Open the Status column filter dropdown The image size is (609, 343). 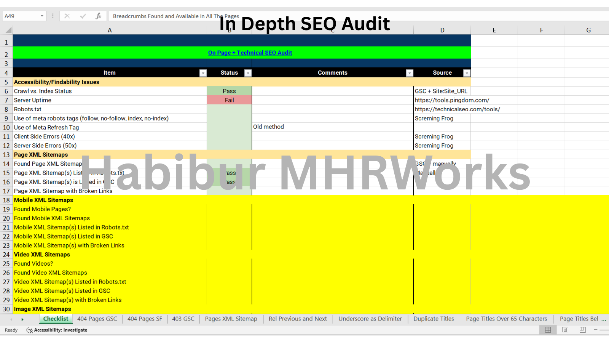pos(248,73)
